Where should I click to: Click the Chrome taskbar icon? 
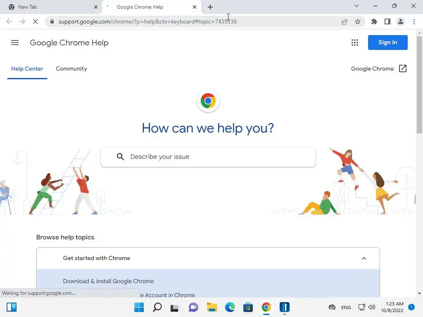[266, 307]
